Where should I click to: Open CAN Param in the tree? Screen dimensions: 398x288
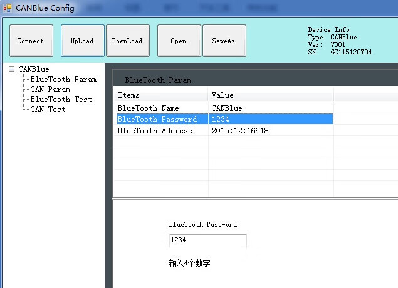[x=50, y=90]
